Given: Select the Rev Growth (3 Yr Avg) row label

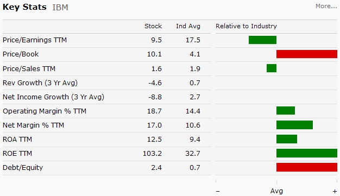Looking at the screenshot, I should 40,83.
